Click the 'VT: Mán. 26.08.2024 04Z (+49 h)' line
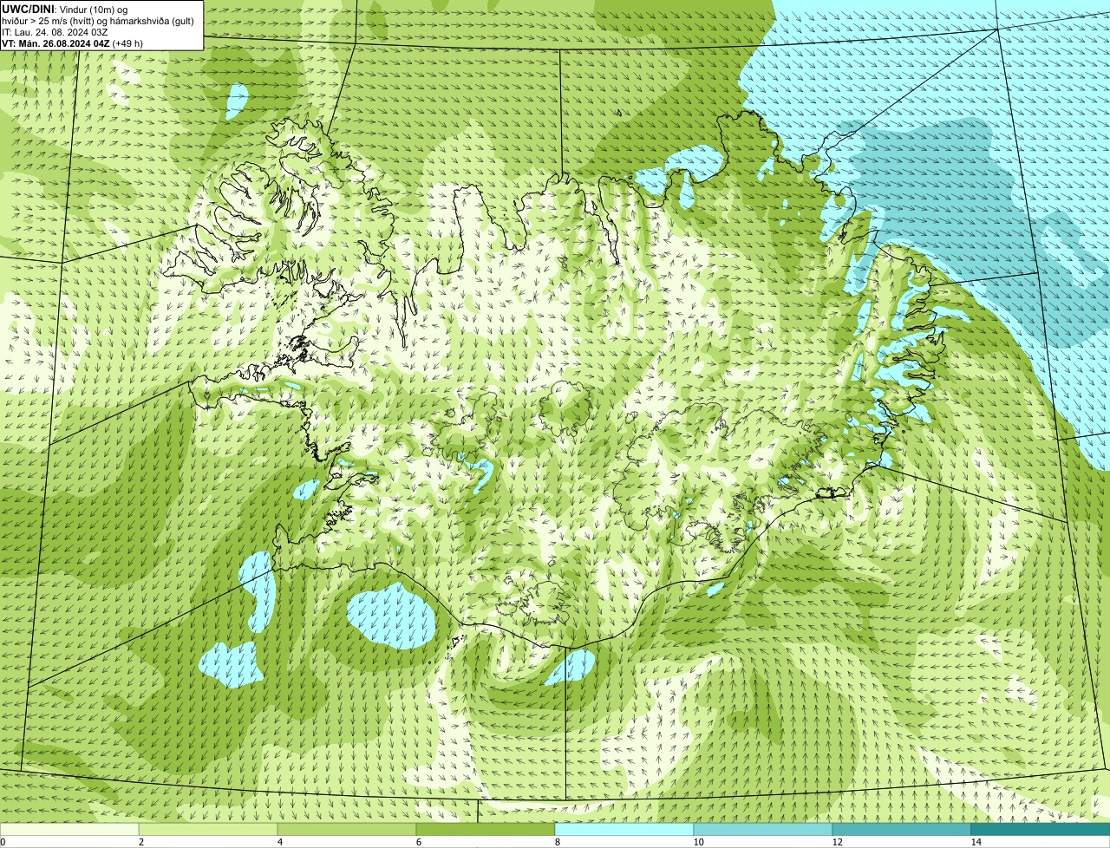The image size is (1110, 848). [72, 43]
